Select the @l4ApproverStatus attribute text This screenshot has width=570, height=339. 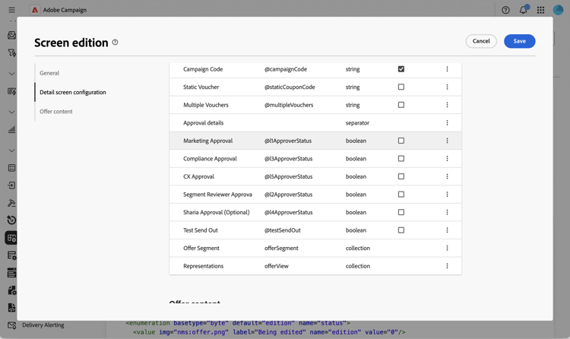tap(288, 212)
